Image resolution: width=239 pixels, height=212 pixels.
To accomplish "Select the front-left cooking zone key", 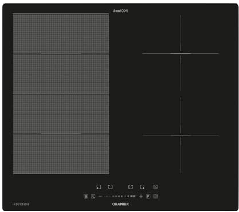I will (99, 187).
